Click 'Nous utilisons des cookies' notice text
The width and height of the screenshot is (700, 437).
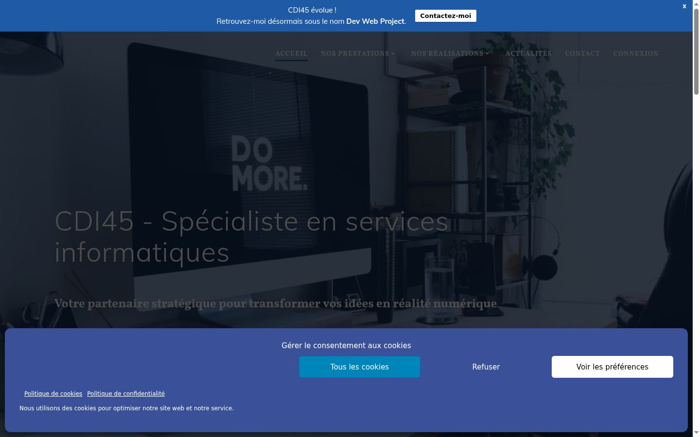point(126,408)
